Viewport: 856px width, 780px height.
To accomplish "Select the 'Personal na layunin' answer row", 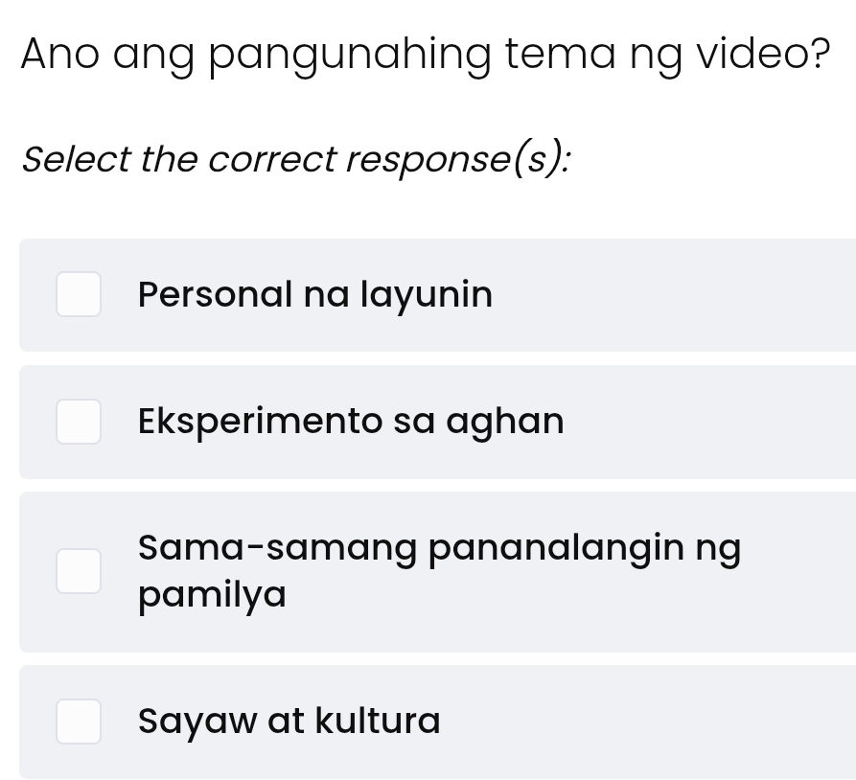I will click(428, 294).
